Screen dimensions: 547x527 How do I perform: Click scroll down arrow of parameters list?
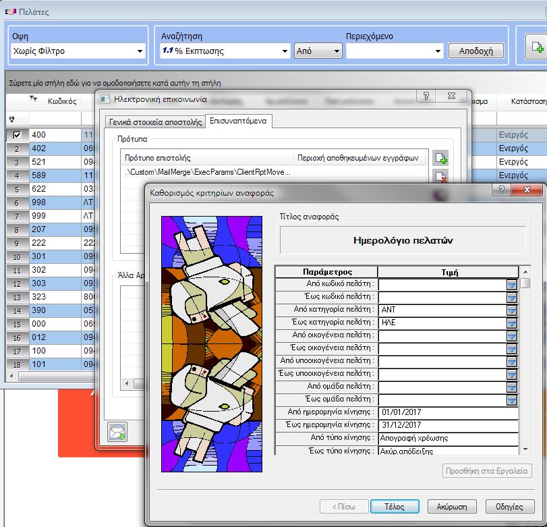point(525,449)
